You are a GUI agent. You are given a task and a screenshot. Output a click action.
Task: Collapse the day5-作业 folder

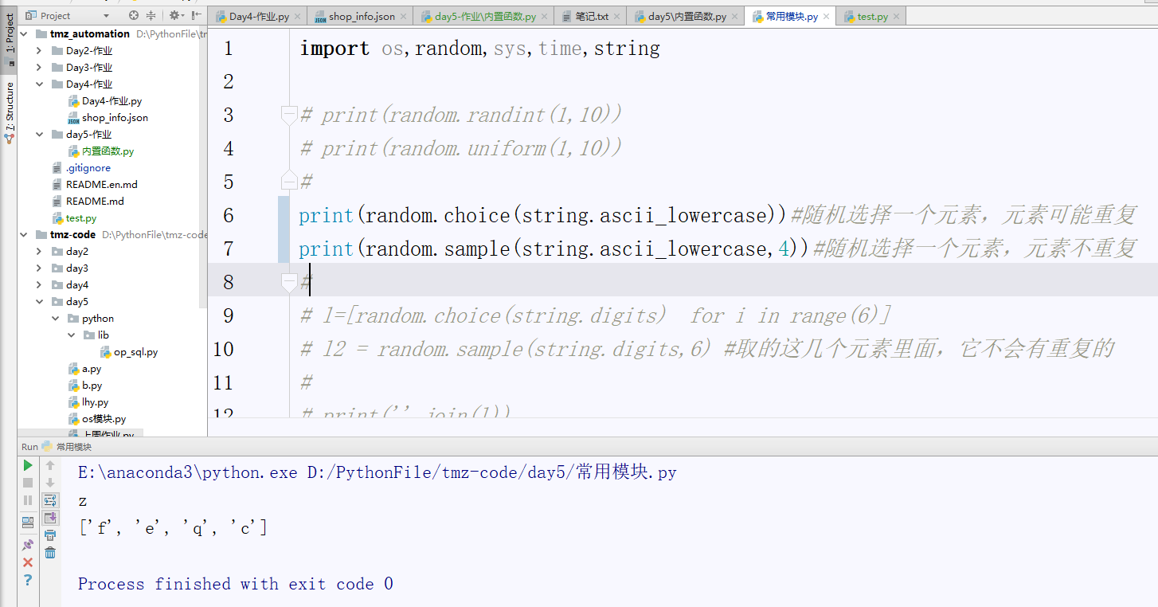click(x=39, y=134)
